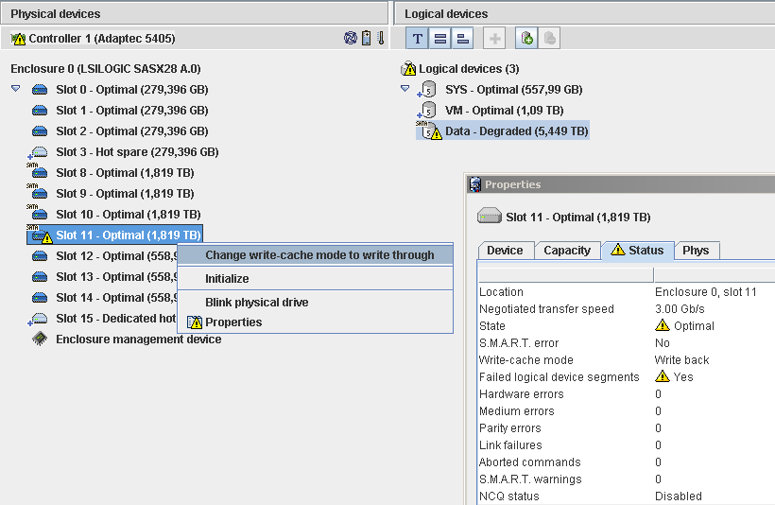Click the create logical device button
The height and width of the screenshot is (505, 775).
pos(494,39)
